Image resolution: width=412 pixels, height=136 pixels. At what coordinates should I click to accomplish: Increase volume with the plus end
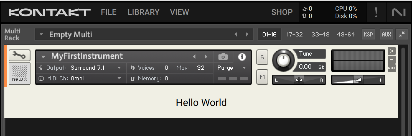381,80
